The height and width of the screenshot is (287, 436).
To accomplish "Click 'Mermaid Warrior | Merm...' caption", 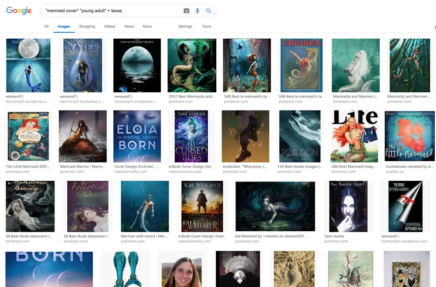I will [x=82, y=167].
